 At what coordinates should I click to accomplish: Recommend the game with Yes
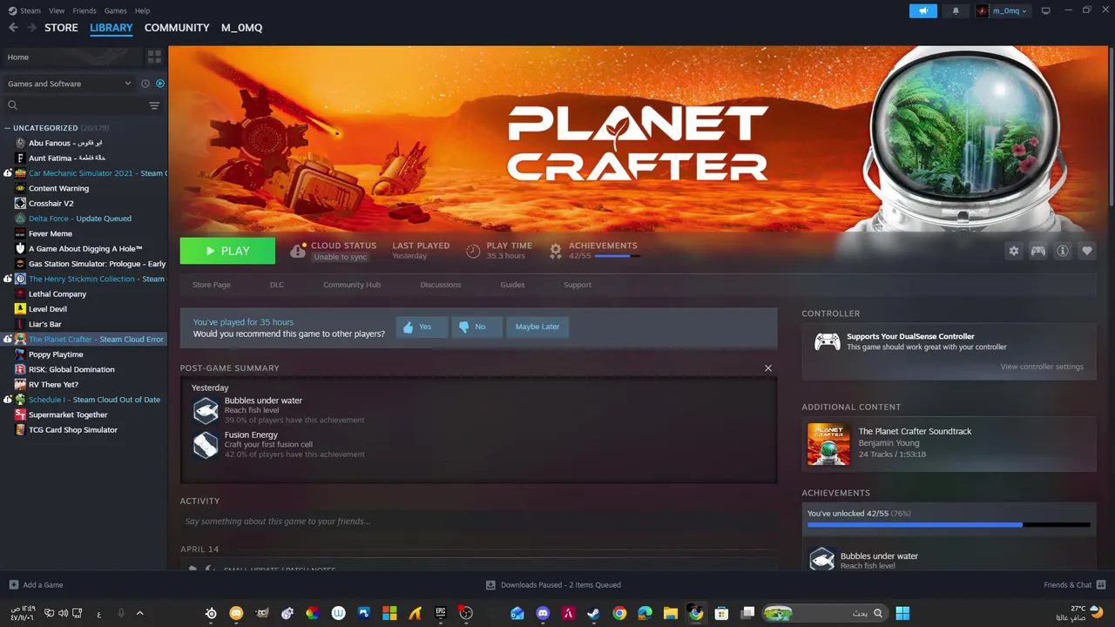pos(422,327)
